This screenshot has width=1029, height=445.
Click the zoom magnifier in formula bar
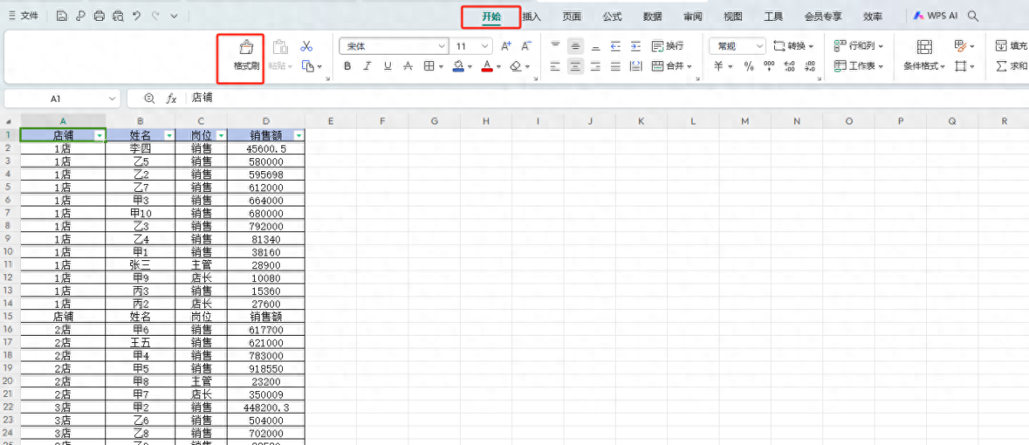(149, 98)
